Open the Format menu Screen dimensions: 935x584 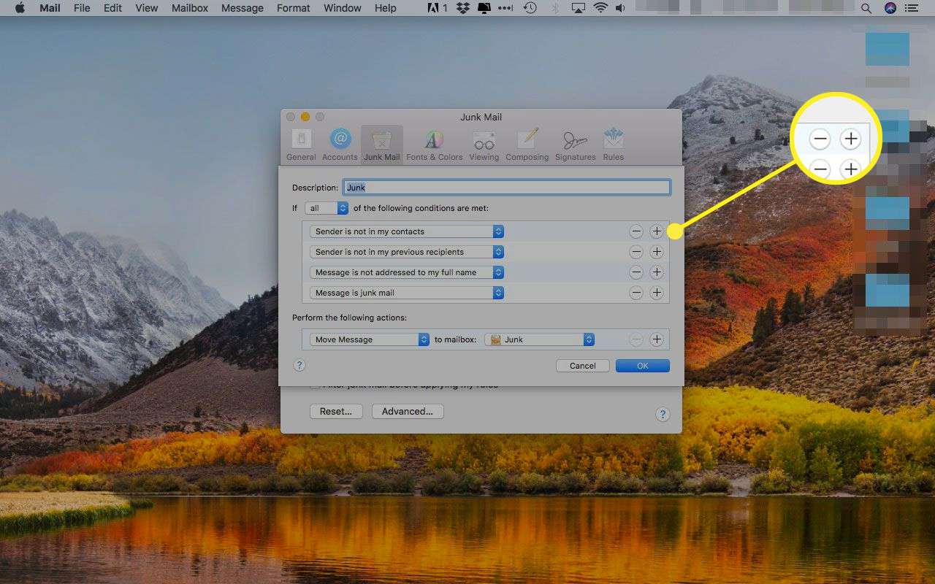click(293, 8)
